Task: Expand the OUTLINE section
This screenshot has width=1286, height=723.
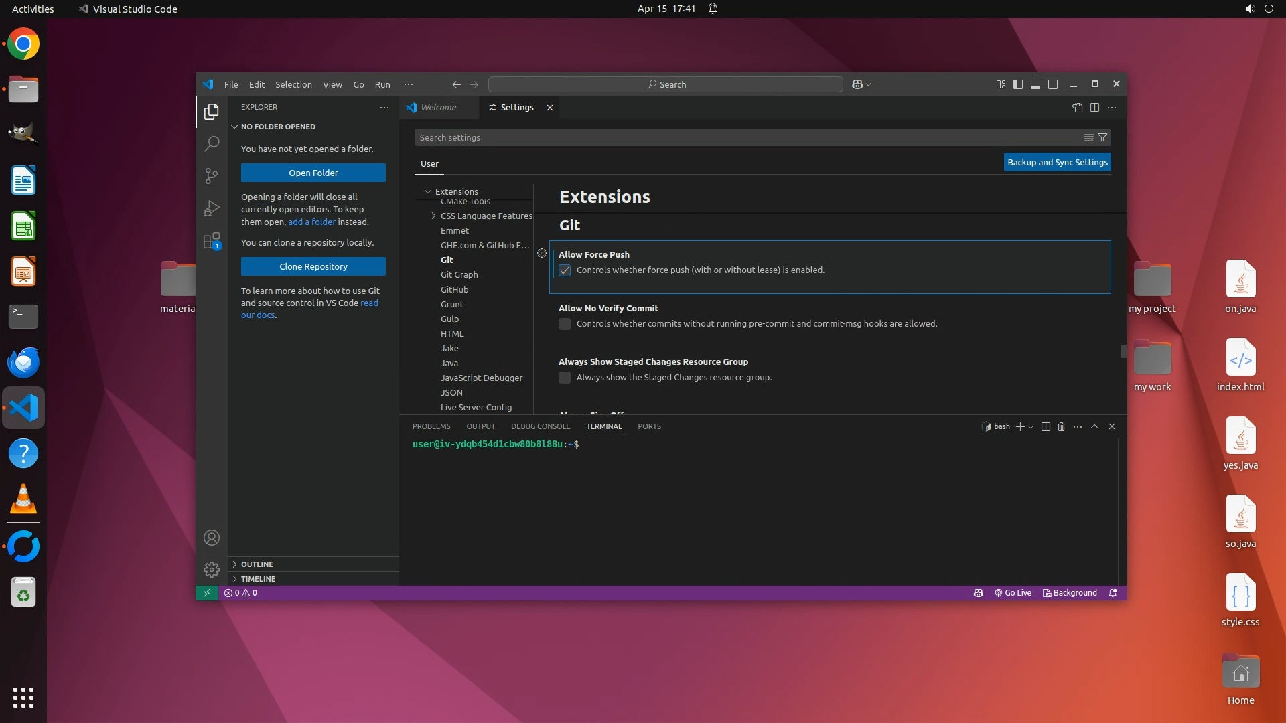Action: click(x=257, y=564)
